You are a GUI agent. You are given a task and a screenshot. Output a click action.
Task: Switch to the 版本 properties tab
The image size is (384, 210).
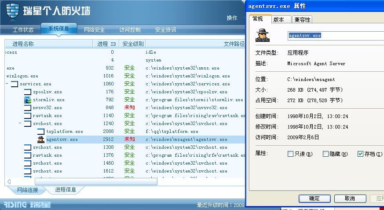tap(282, 20)
